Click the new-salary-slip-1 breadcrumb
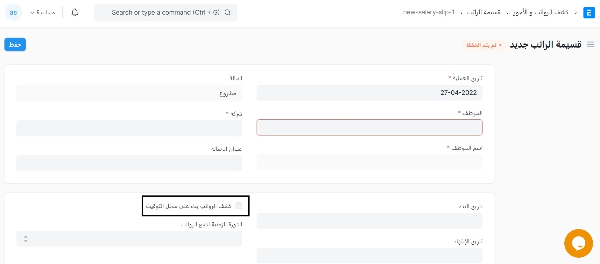 [428, 12]
